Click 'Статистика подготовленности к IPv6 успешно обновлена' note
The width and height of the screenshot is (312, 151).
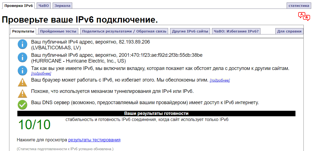[x=65, y=149]
